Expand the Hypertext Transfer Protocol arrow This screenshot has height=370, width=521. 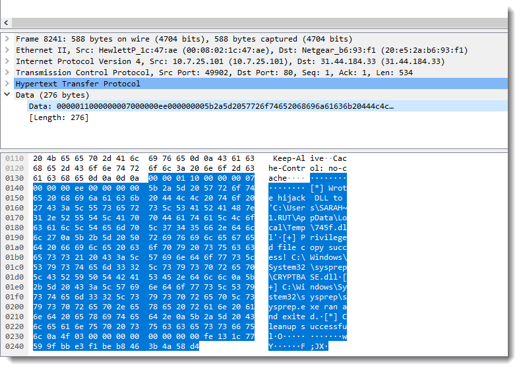pos(7,84)
